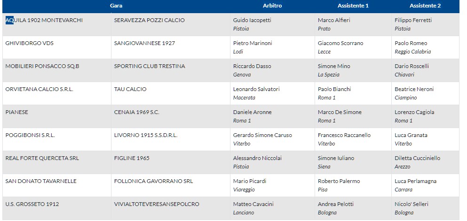The image size is (467, 221).
Task: Click the Gara column header
Action: click(116, 6)
